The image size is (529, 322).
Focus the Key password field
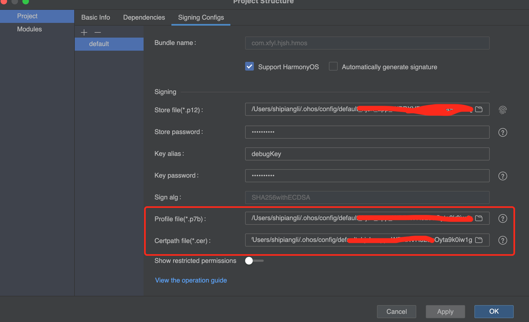(367, 176)
